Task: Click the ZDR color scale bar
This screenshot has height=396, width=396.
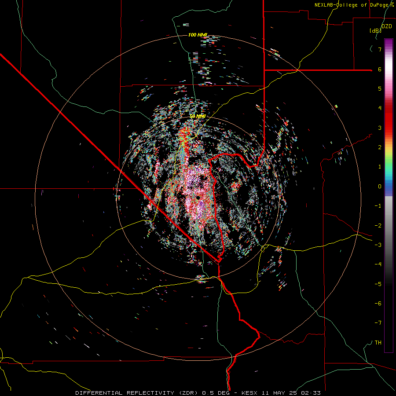Action: point(389,195)
